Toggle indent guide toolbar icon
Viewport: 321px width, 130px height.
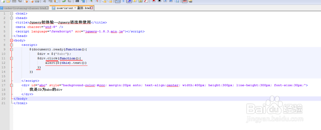coord(129,1)
